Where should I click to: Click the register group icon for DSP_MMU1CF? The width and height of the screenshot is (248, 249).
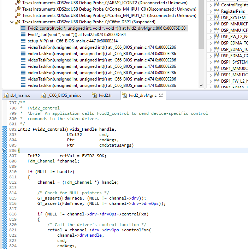(217, 30)
